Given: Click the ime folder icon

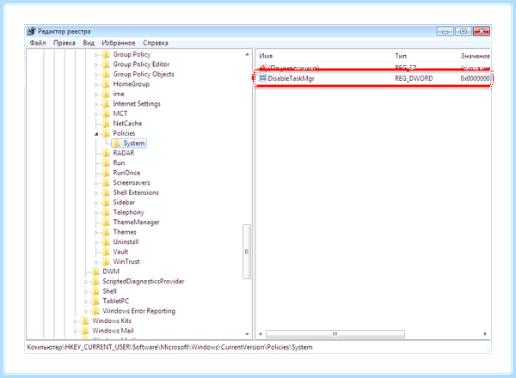Looking at the screenshot, I should [106, 94].
